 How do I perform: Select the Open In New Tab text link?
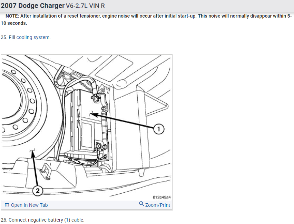(29, 205)
